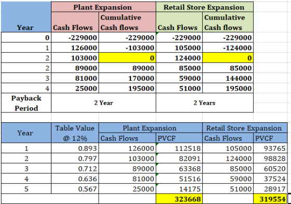
Task: Click the PVCF value 98828
Action: pos(270,158)
